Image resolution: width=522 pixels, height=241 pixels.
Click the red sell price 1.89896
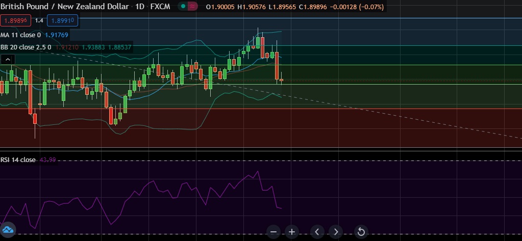(16, 20)
